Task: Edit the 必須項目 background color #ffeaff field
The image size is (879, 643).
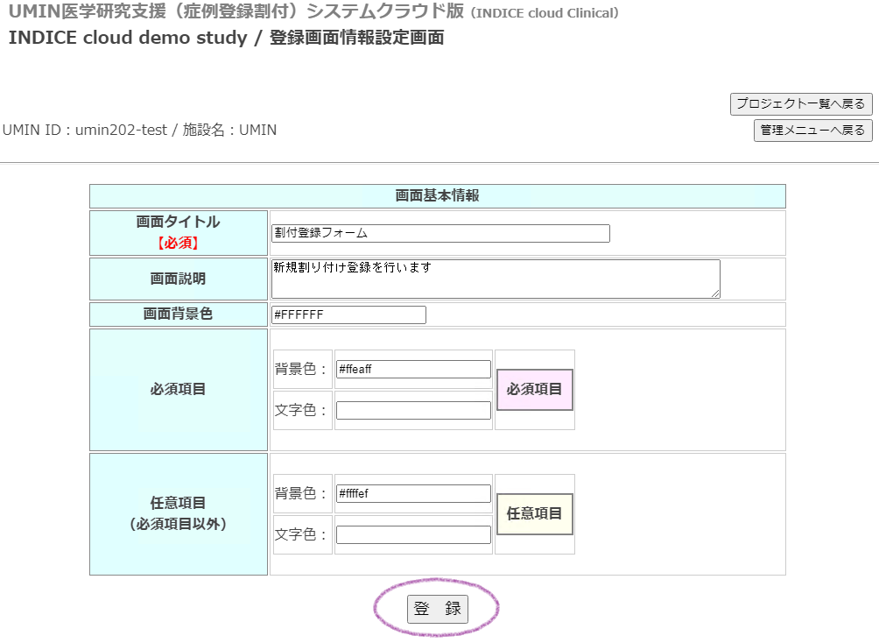Action: pyautogui.click(x=413, y=369)
